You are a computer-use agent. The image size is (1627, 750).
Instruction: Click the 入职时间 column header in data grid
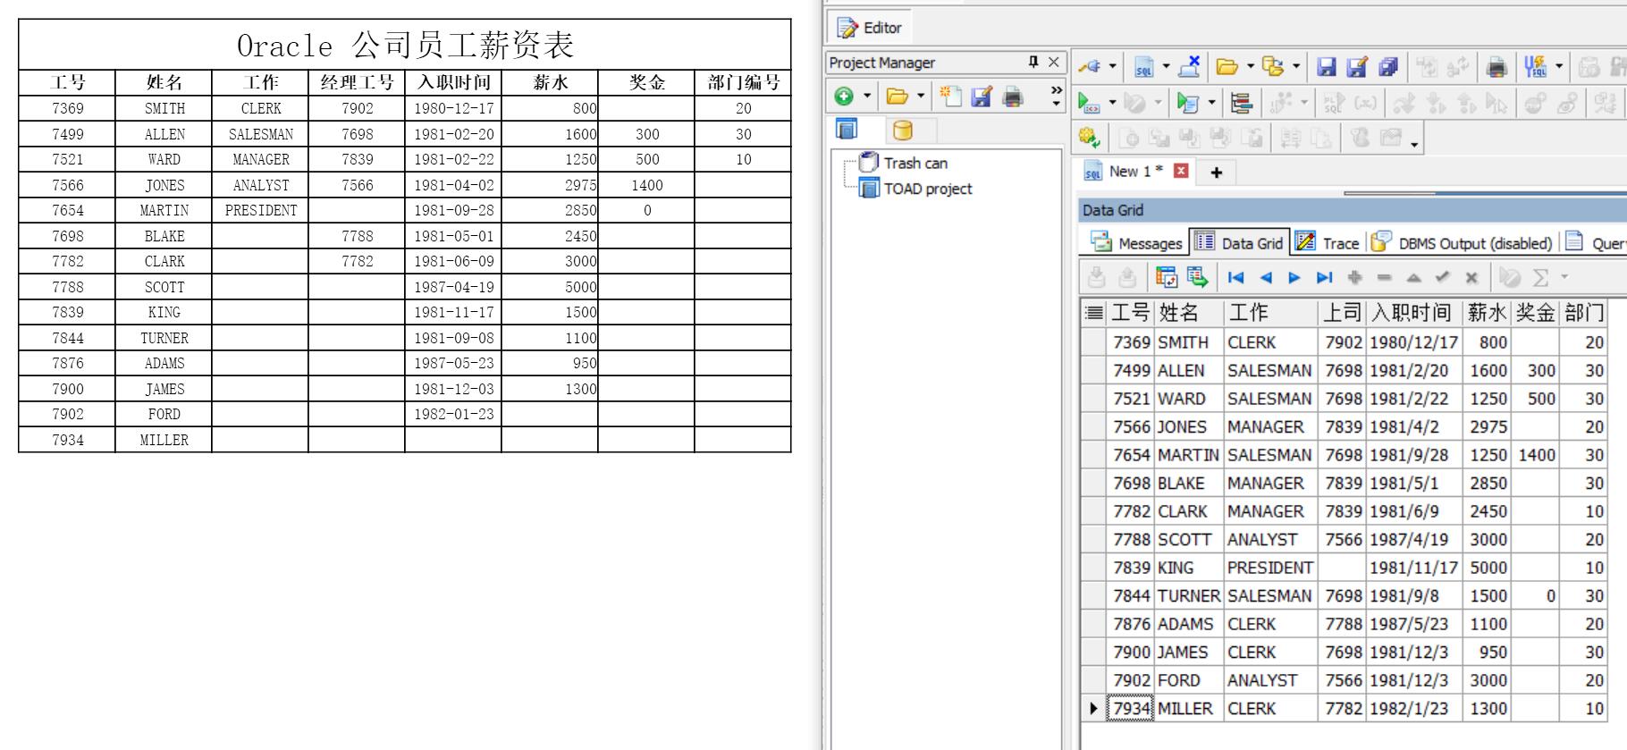[1413, 313]
